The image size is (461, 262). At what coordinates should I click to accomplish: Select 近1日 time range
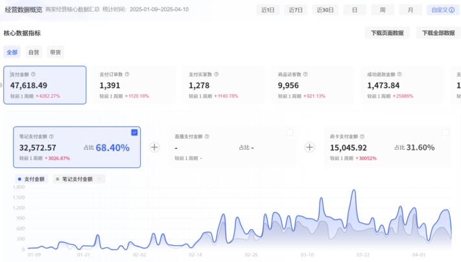pyautogui.click(x=268, y=10)
